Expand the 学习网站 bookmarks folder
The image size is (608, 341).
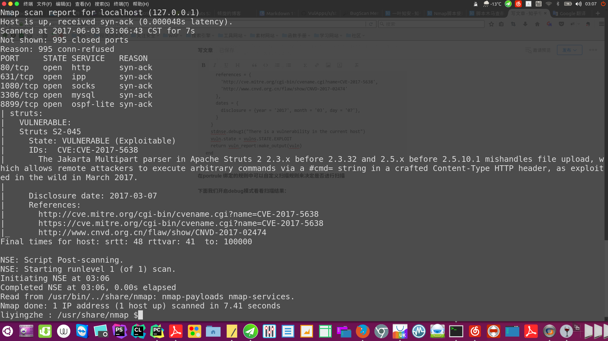click(x=328, y=35)
